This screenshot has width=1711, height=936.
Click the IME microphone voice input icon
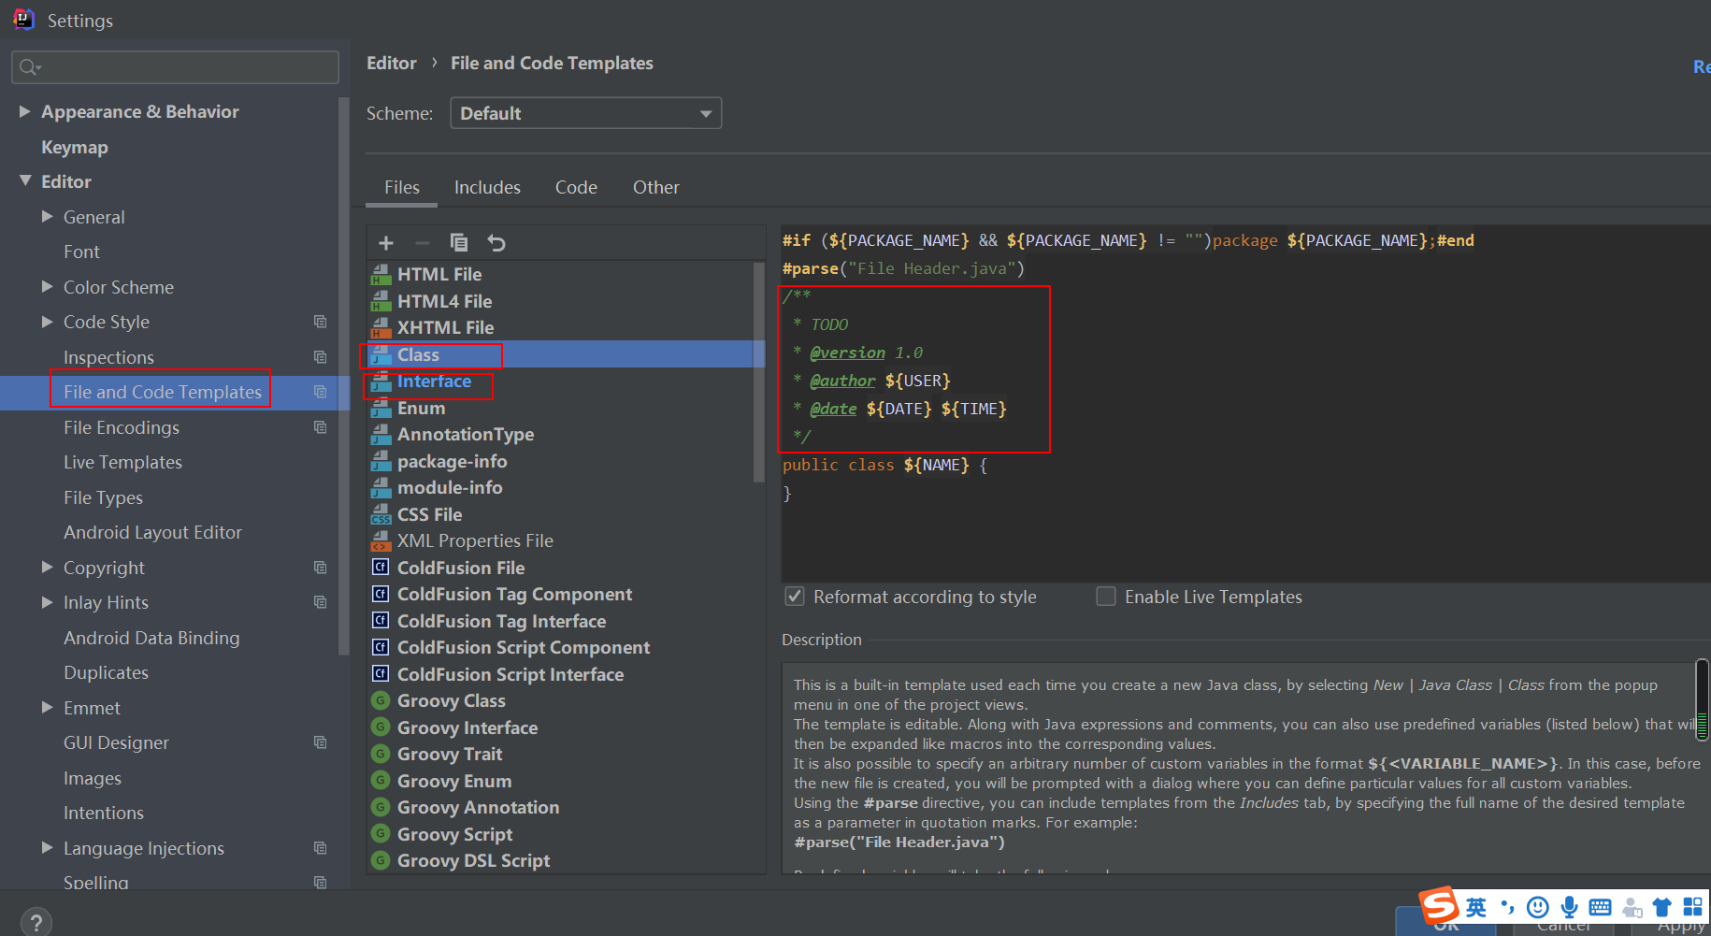point(1569,907)
